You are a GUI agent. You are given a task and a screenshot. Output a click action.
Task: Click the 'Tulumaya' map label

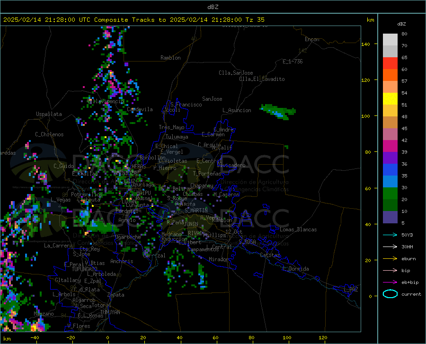pyautogui.click(x=177, y=137)
